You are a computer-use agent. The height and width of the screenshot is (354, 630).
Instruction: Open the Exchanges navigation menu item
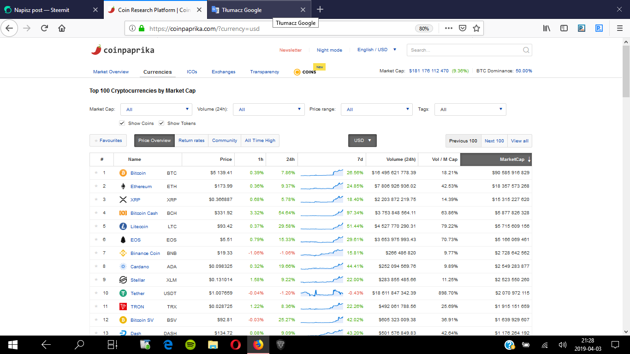tap(224, 71)
